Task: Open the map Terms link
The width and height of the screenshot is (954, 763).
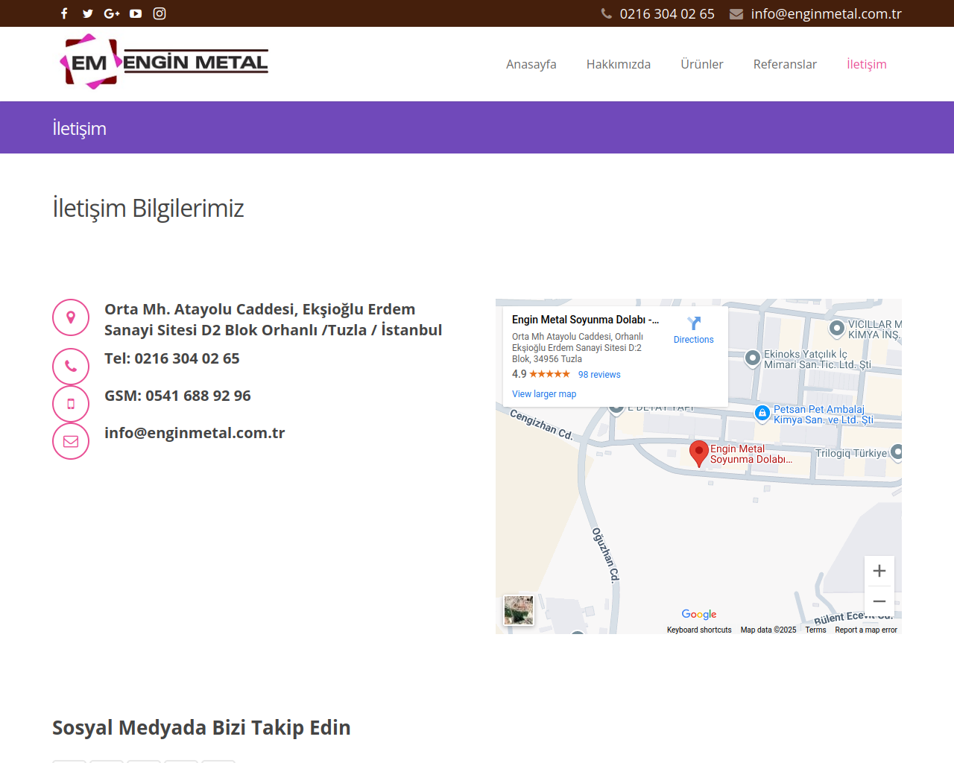Action: tap(815, 630)
